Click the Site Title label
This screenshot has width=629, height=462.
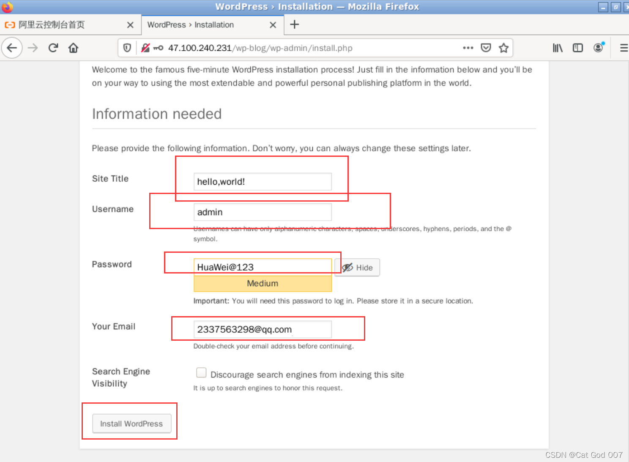point(110,179)
